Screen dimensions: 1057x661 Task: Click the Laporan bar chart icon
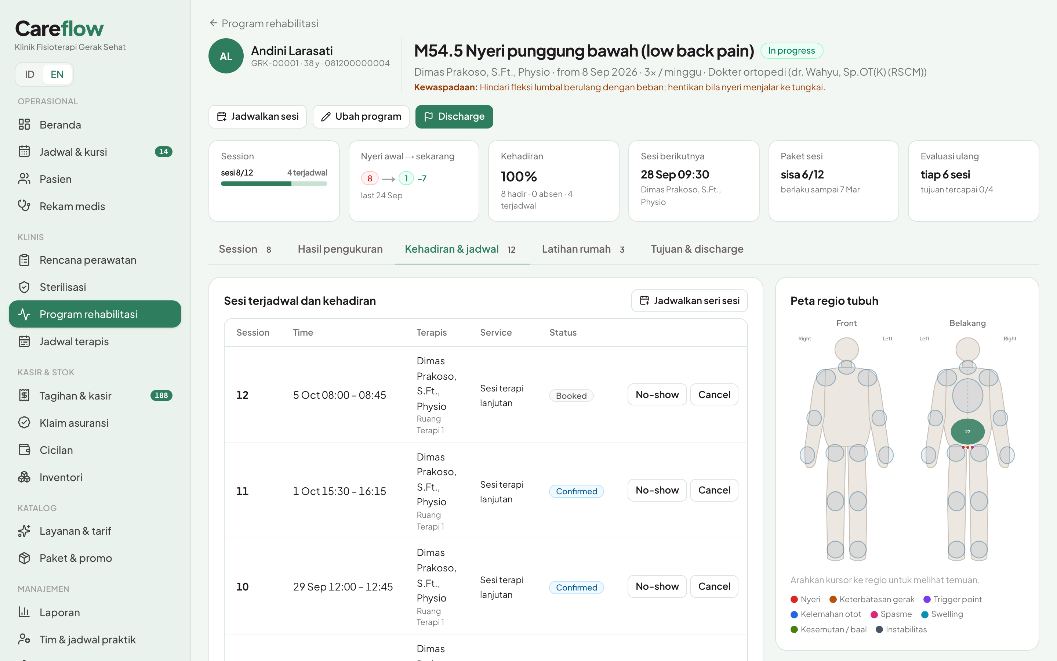coord(24,612)
